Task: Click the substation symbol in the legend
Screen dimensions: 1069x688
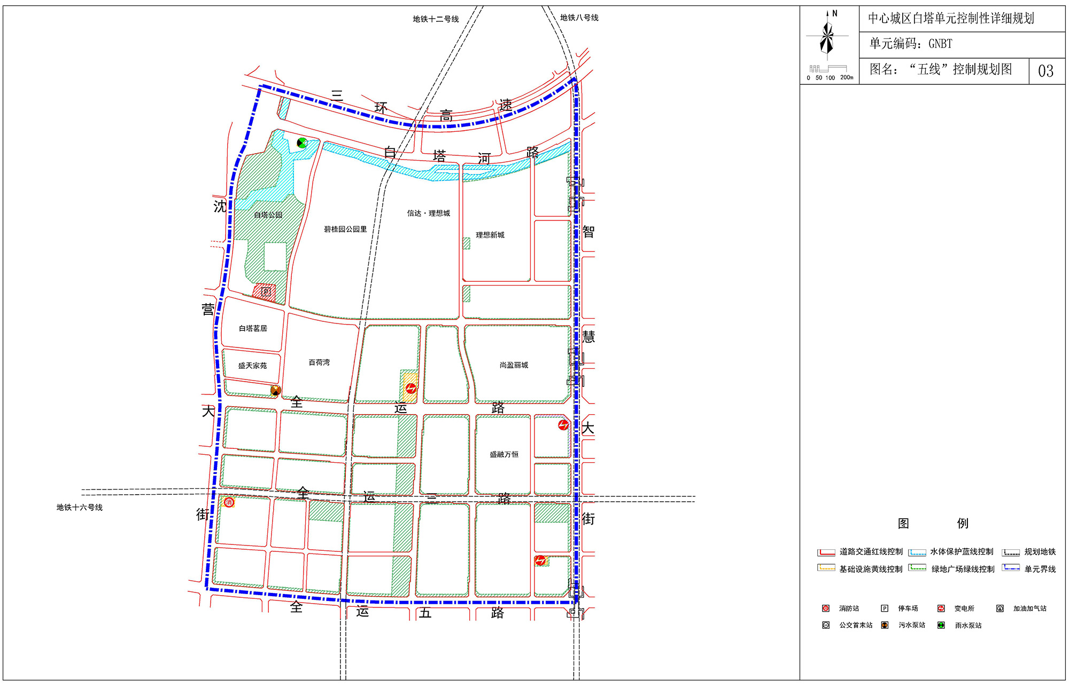Action: point(941,608)
